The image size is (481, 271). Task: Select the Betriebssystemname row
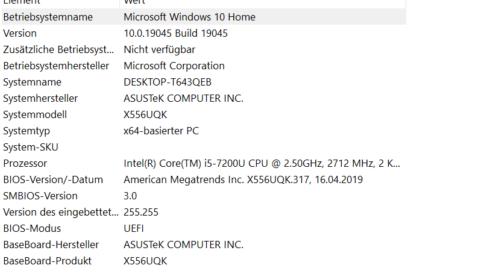click(48, 17)
